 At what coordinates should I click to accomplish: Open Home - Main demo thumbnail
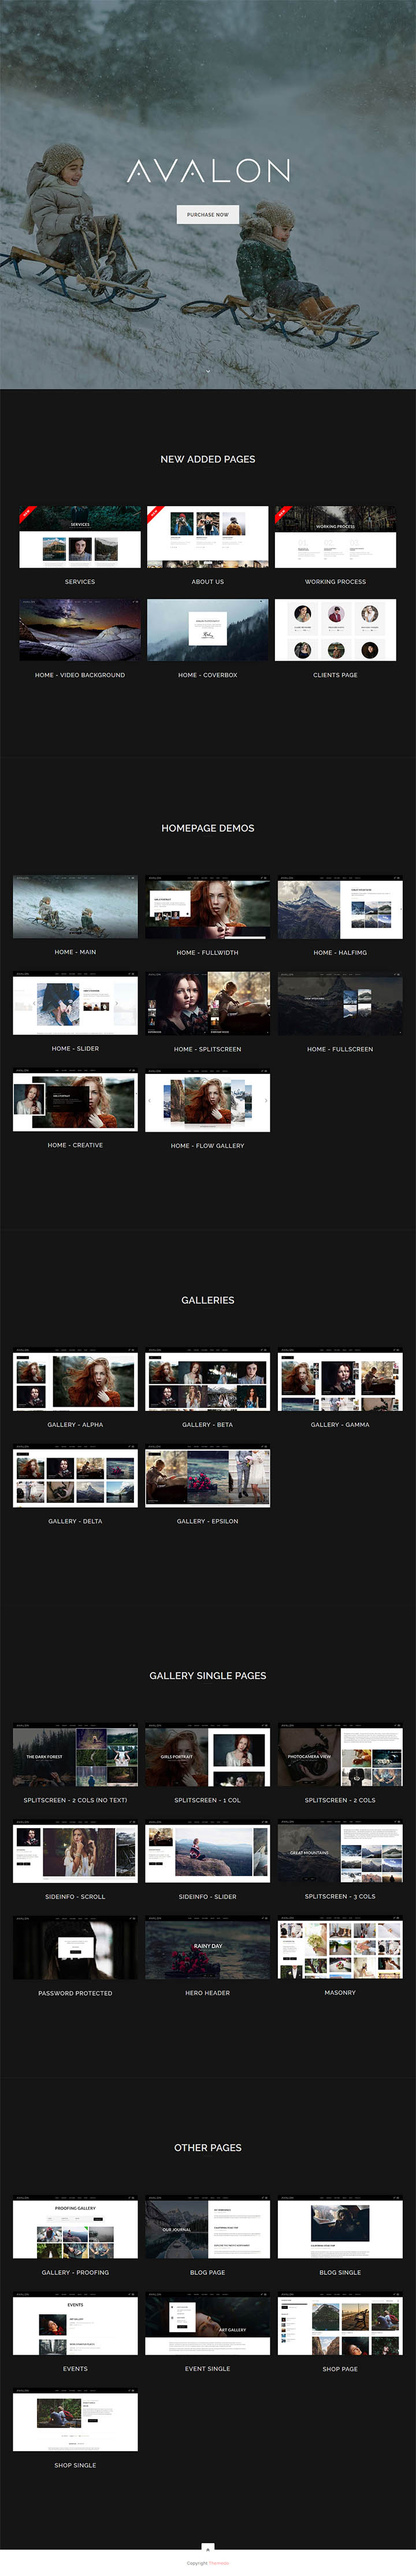click(x=75, y=907)
